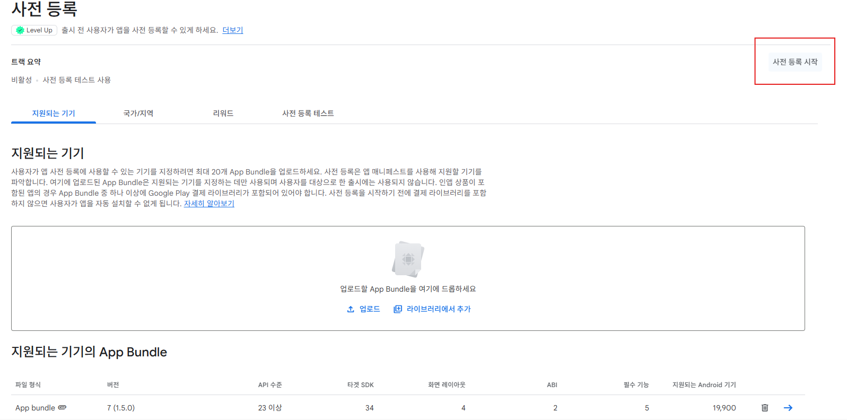The width and height of the screenshot is (847, 420).
Task: Click the API 수준 column header
Action: pos(270,385)
